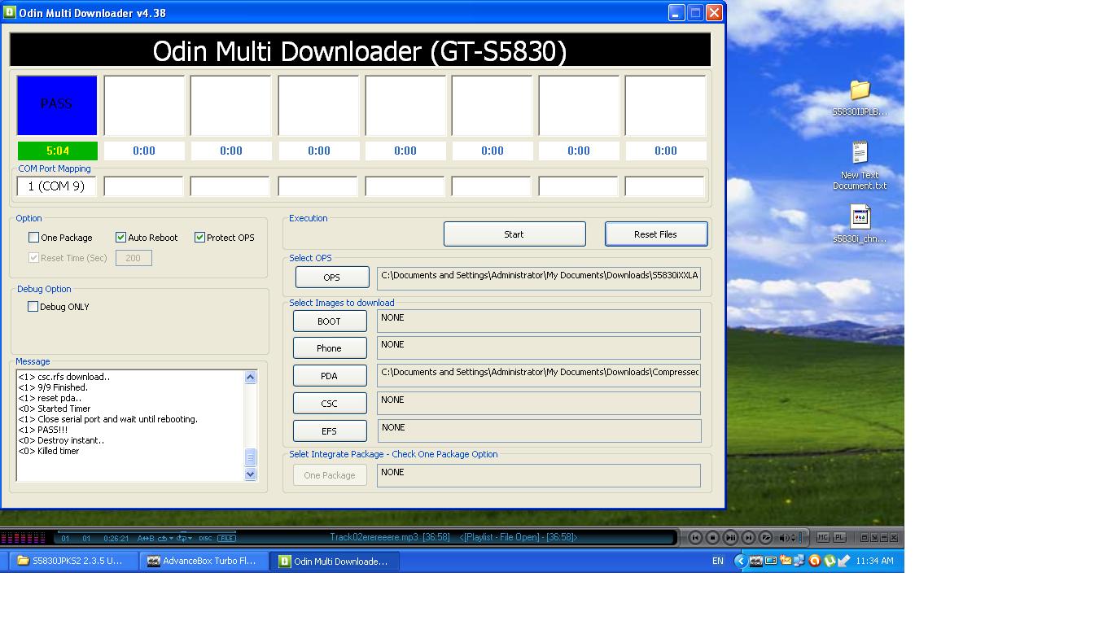Click the Message scrollbar down arrow
Viewport: 1112px width, 625px height.
(x=250, y=474)
